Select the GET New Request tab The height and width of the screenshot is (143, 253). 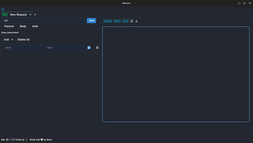point(17,15)
